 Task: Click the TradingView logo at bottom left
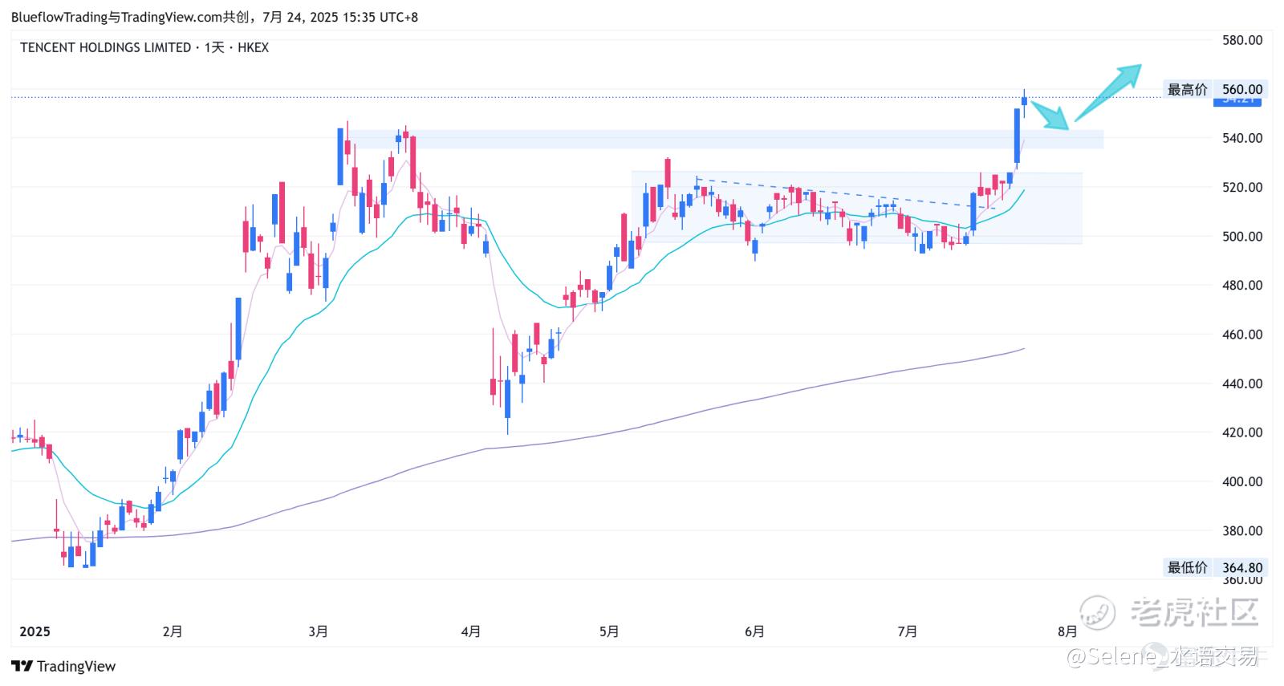63,666
